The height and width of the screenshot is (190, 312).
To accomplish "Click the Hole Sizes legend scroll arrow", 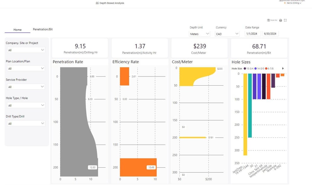I will pos(283,68).
